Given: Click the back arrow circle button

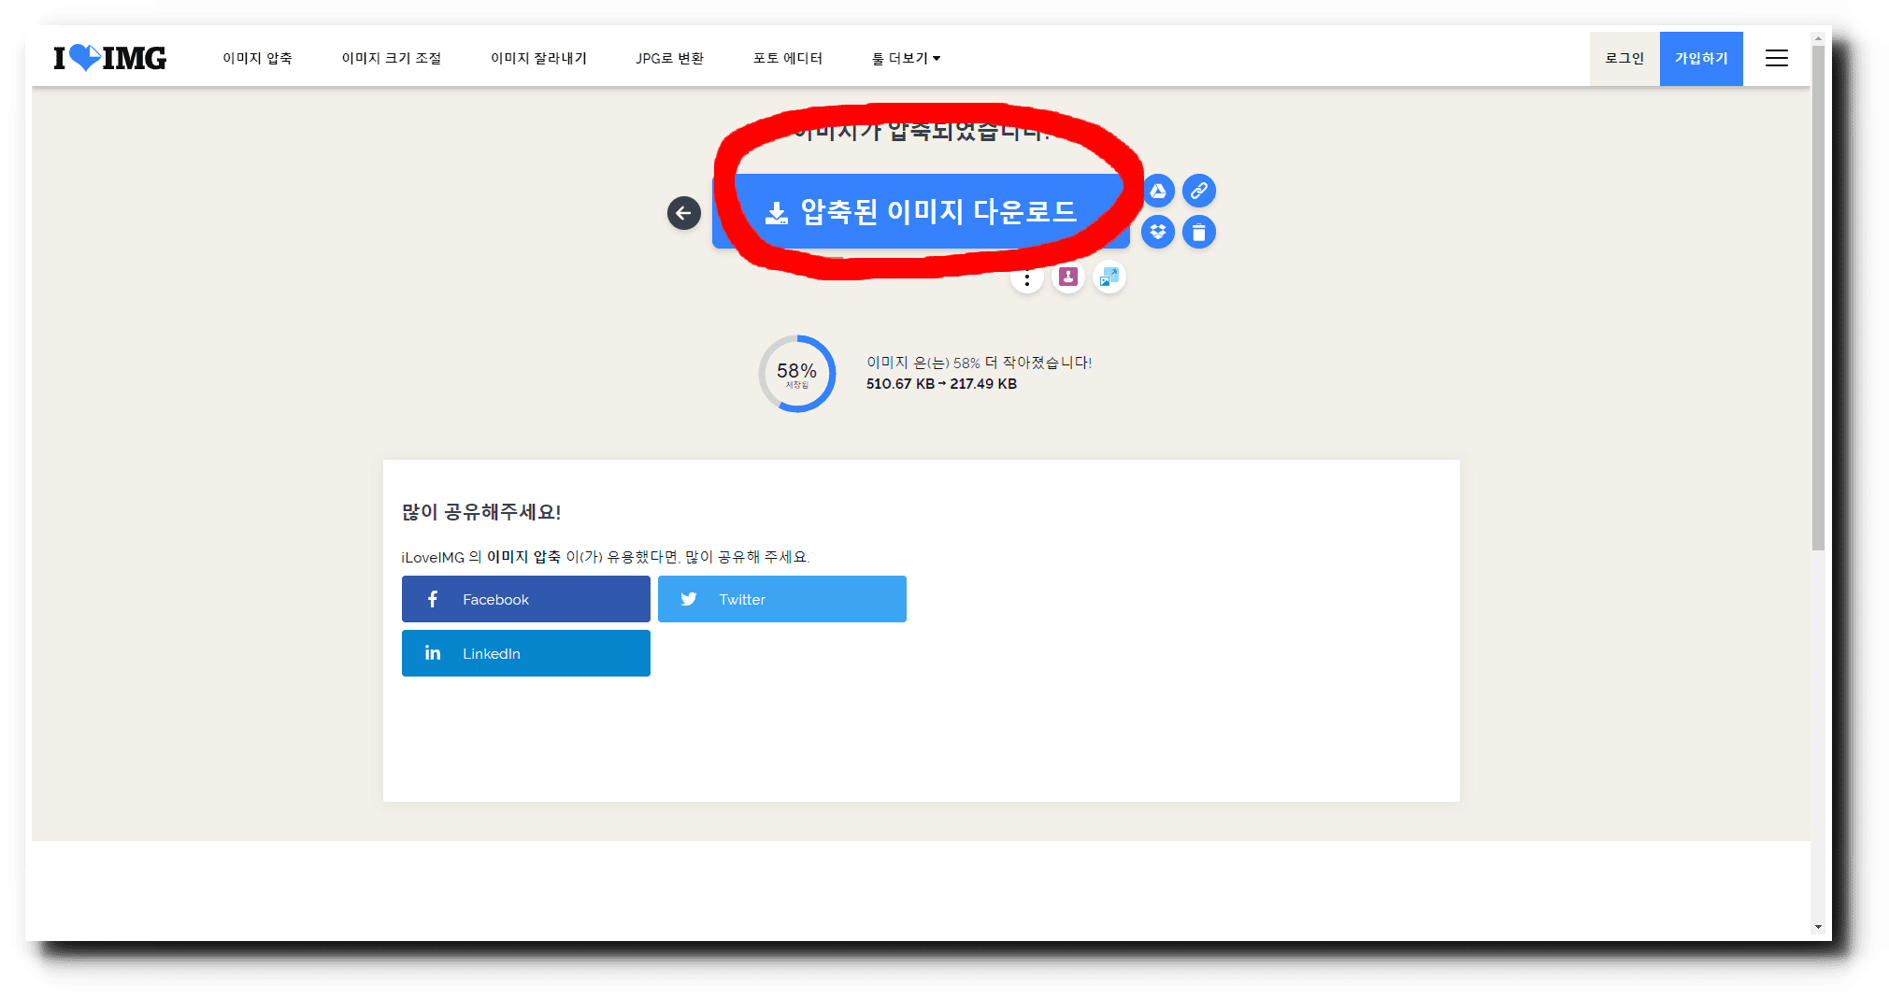Looking at the screenshot, I should 683,213.
